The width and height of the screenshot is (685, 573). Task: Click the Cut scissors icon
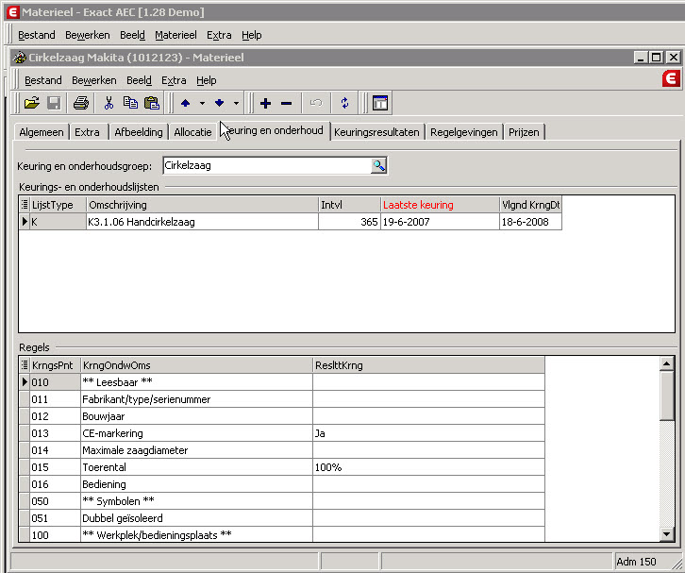pos(109,103)
